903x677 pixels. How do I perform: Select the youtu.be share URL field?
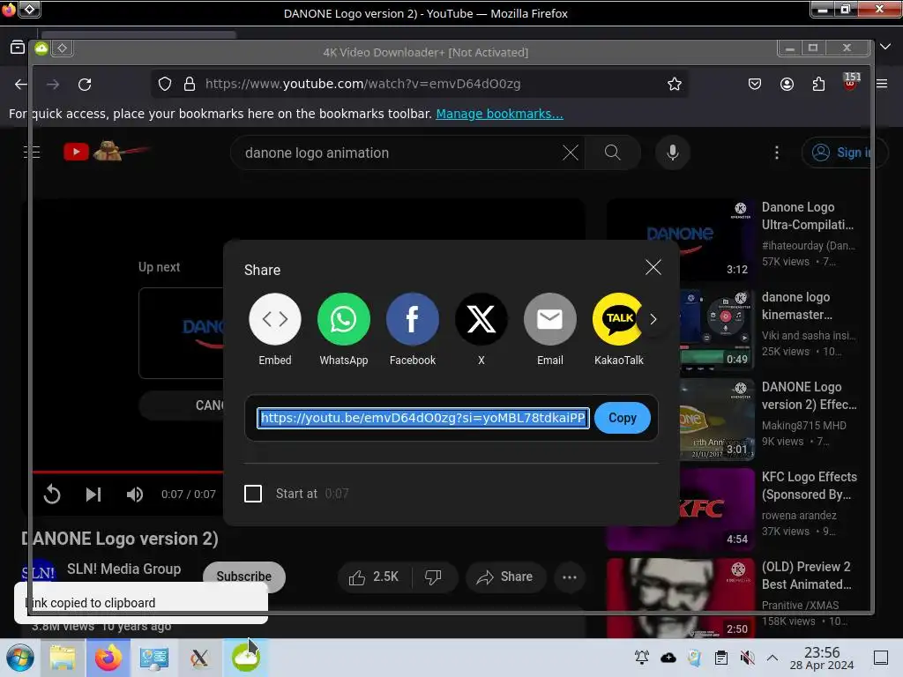pyautogui.click(x=423, y=418)
